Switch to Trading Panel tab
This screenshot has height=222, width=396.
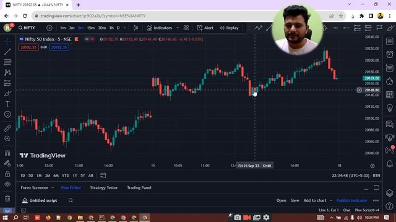tap(139, 187)
